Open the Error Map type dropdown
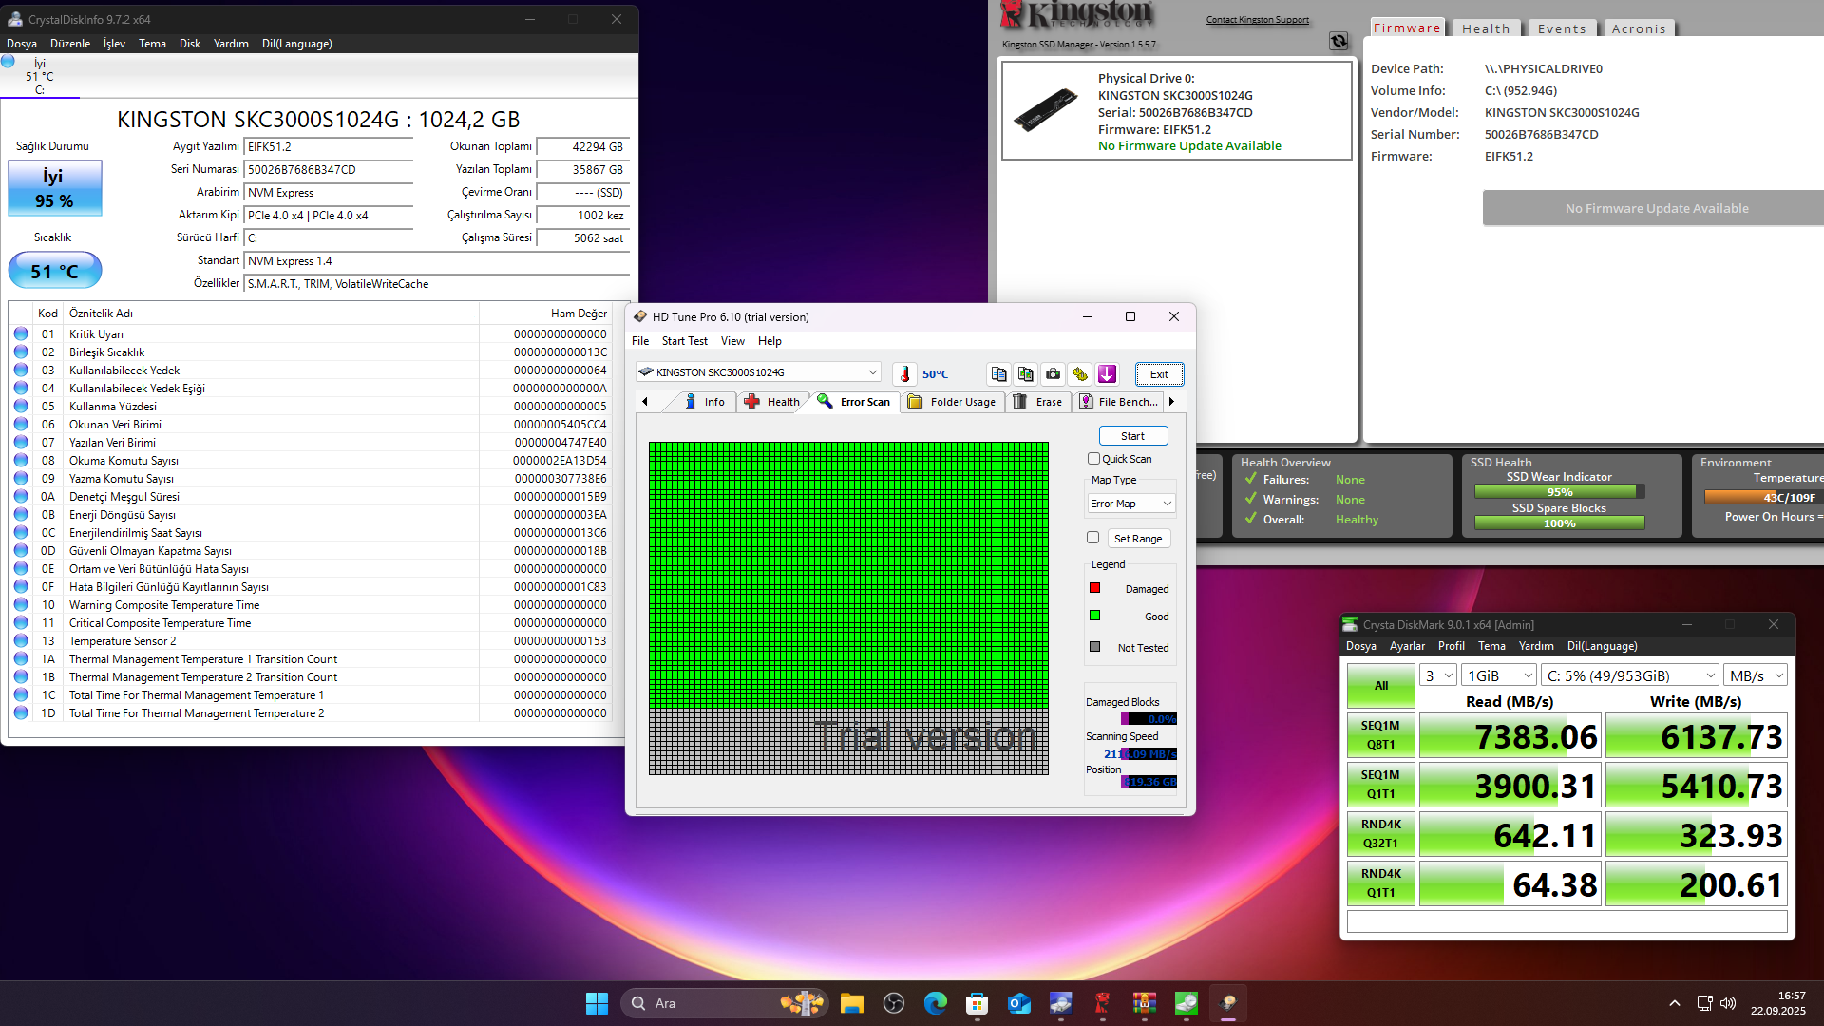 [1131, 503]
